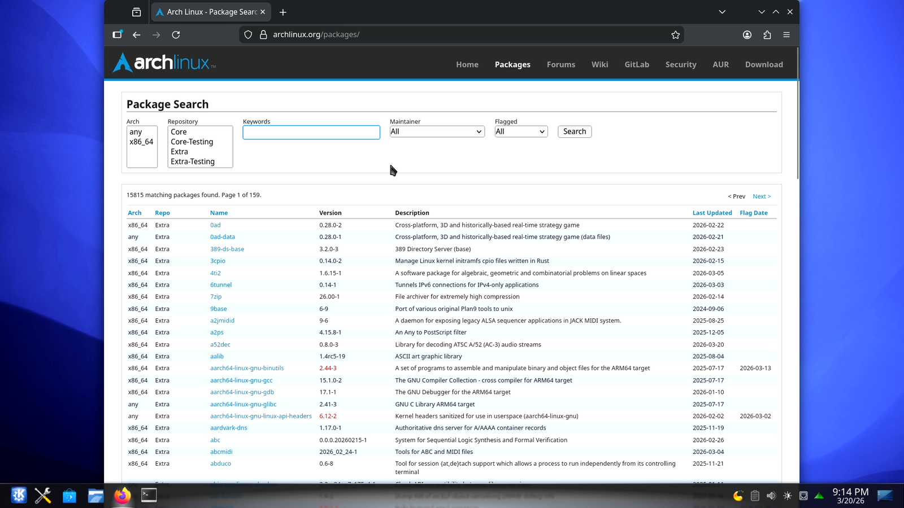904x508 pixels.
Task: Open the Discover store icon in taskbar
Action: (69, 496)
